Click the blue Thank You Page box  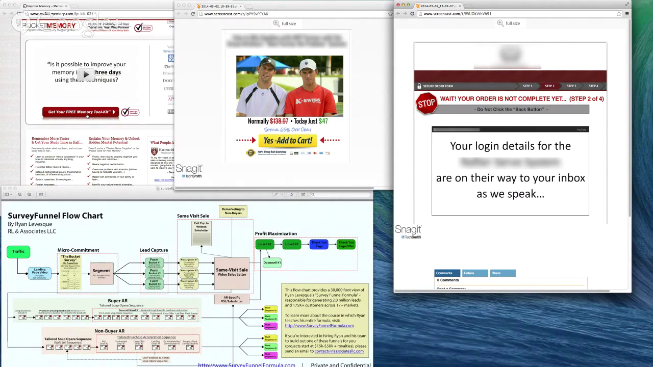tap(319, 244)
